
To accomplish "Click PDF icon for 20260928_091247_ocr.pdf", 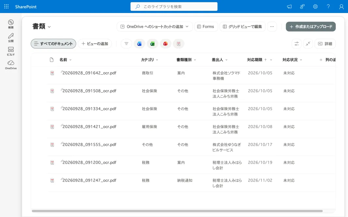I will pyautogui.click(x=52, y=181).
